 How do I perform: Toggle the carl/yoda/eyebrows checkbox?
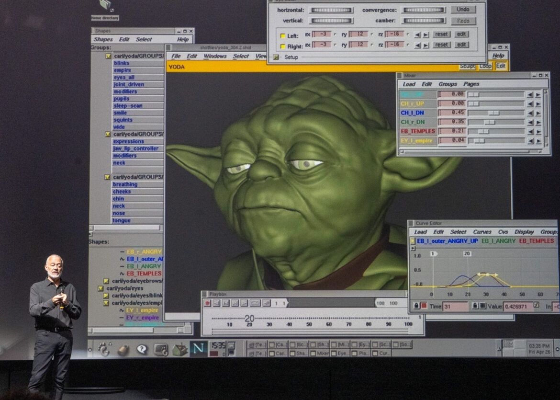(x=106, y=281)
